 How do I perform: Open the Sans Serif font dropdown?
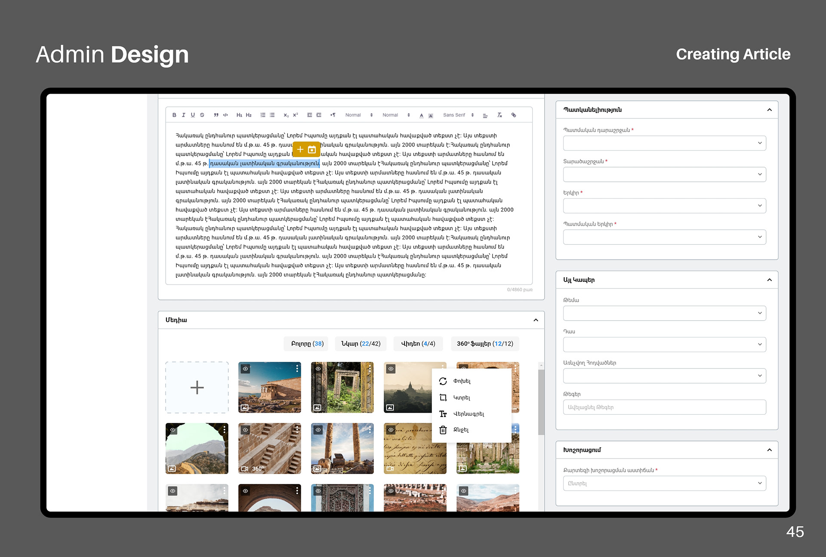[x=458, y=115]
